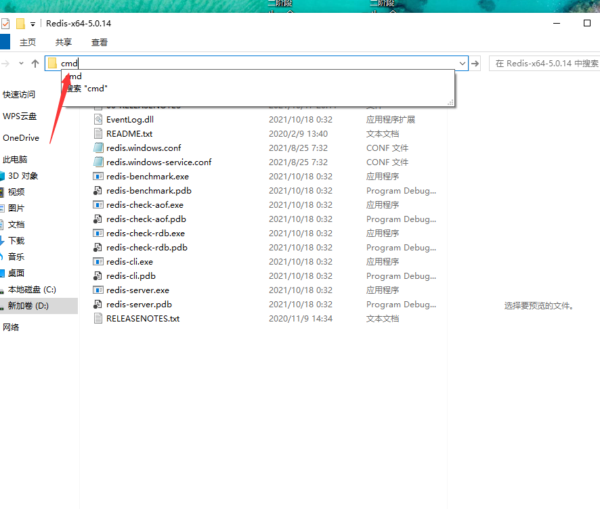Open OneDrive in navigation pane

pos(21,138)
